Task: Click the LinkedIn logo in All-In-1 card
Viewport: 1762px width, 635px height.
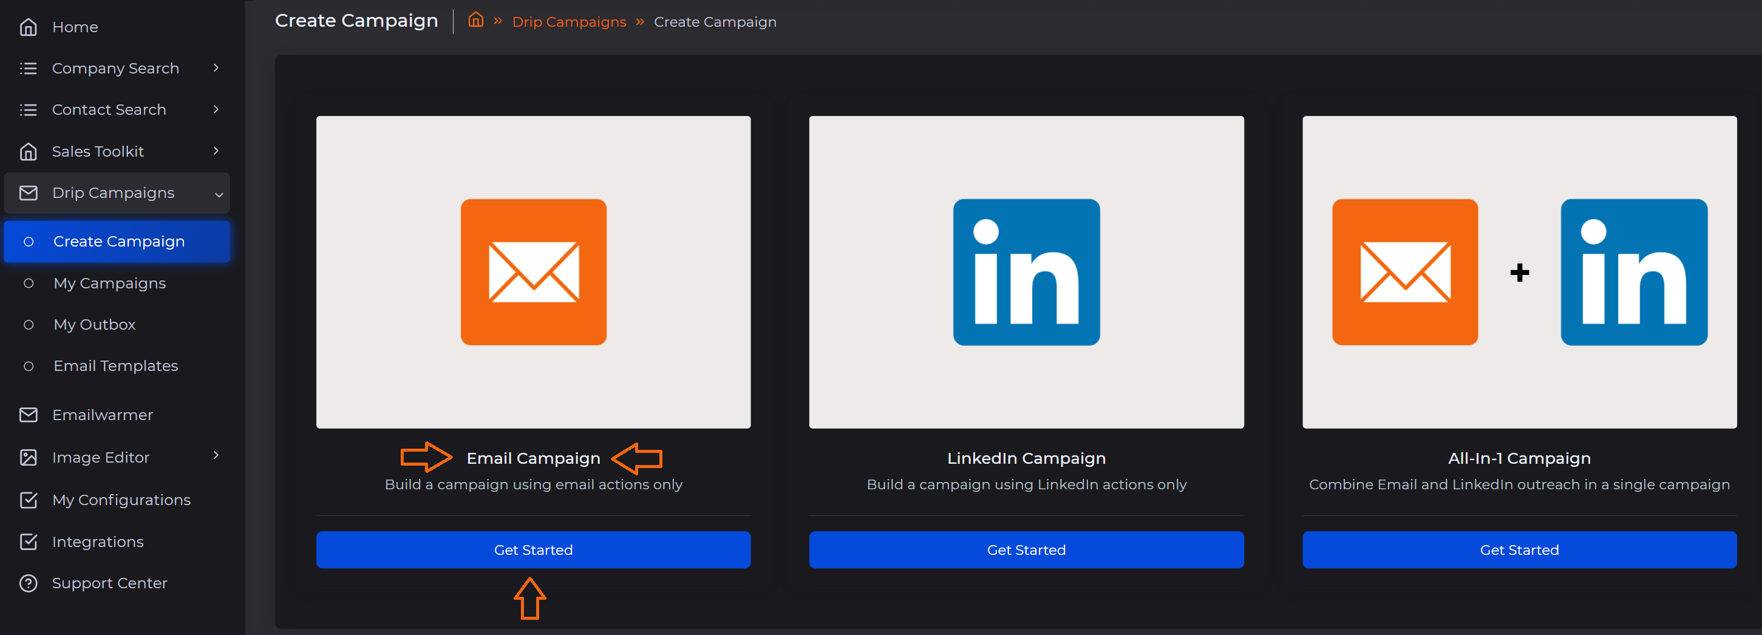Action: pyautogui.click(x=1634, y=271)
